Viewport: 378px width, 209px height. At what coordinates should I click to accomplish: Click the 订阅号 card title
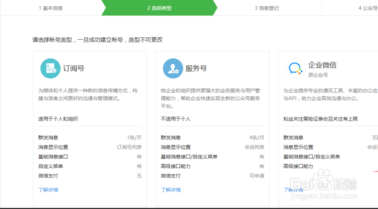[x=74, y=68]
